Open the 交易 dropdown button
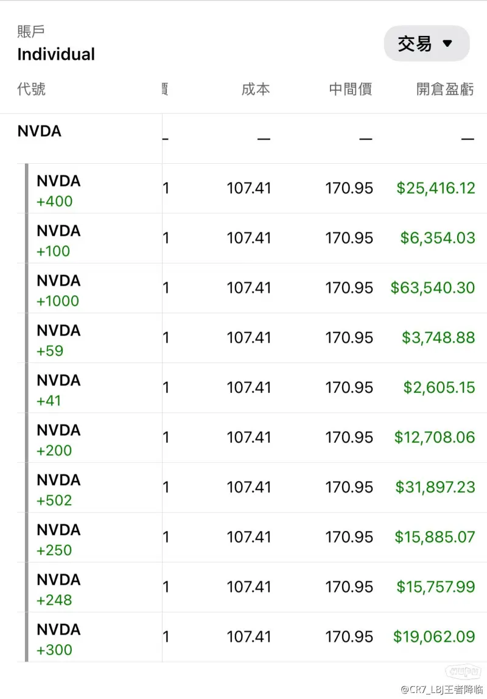This screenshot has width=487, height=699. [x=426, y=44]
